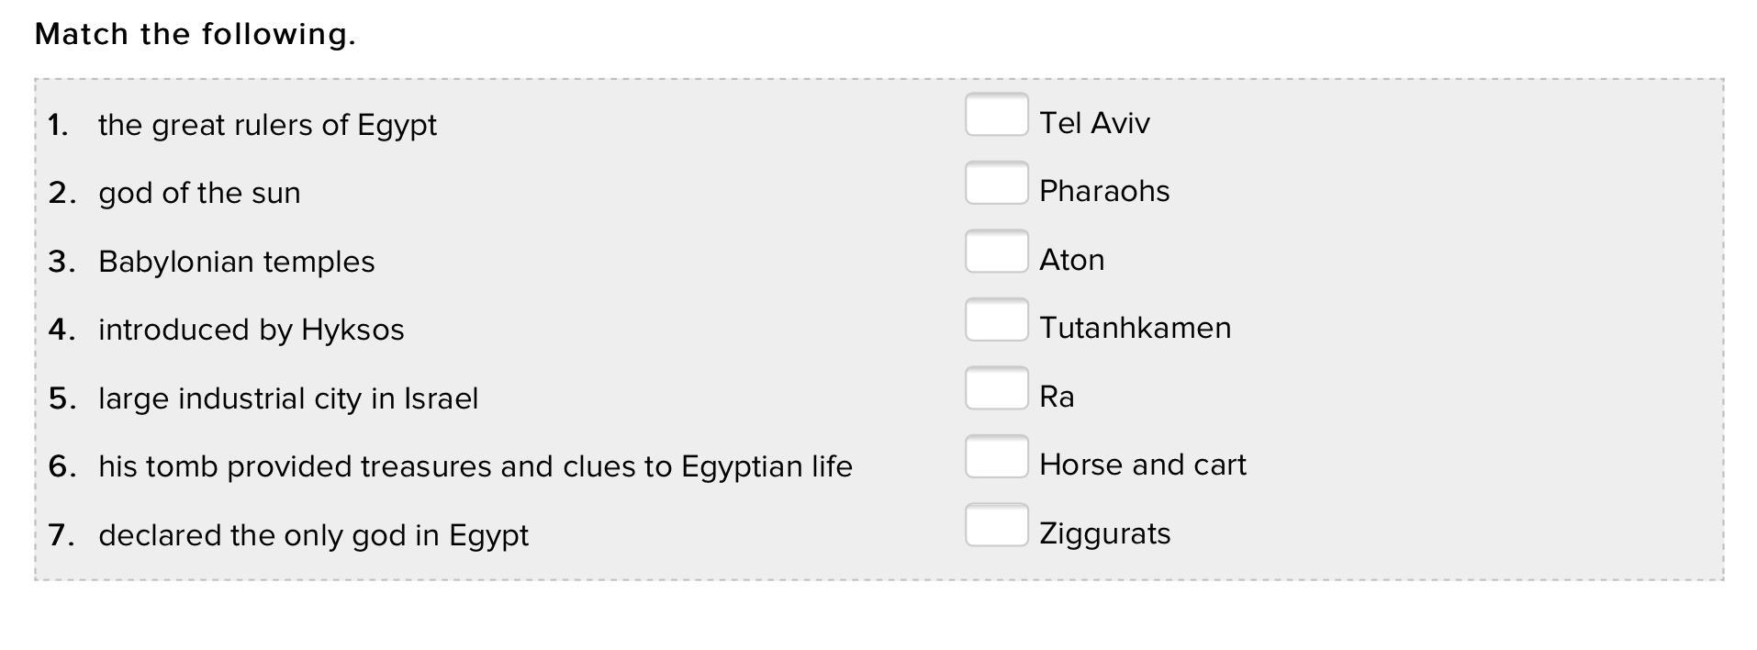Click prompt "Babylonian temples"

pos(236,262)
